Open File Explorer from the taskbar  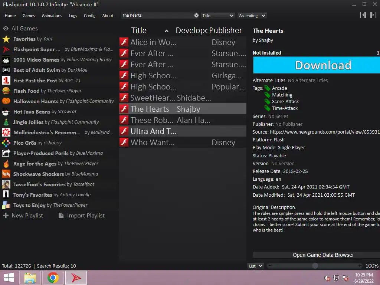click(x=30, y=278)
